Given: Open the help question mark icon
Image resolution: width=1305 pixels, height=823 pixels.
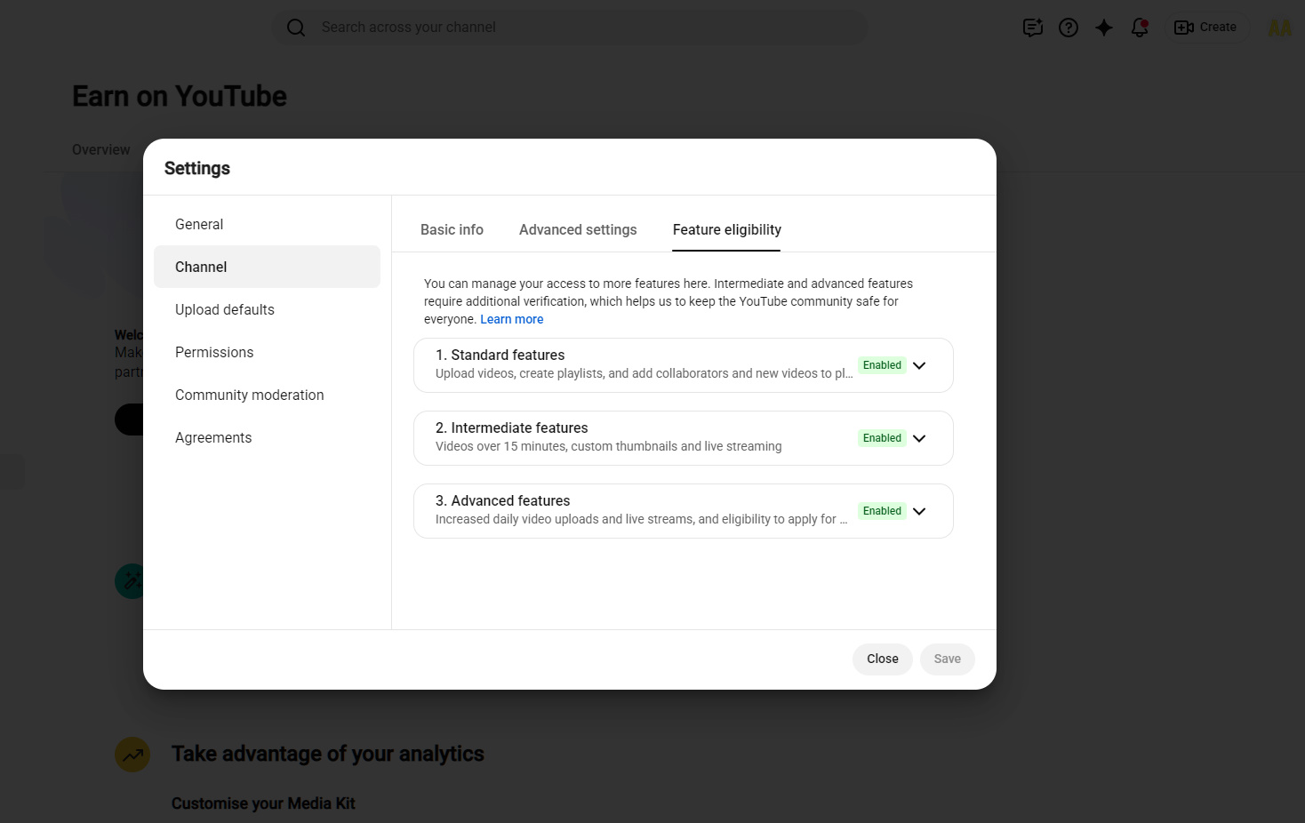Looking at the screenshot, I should click(1069, 28).
